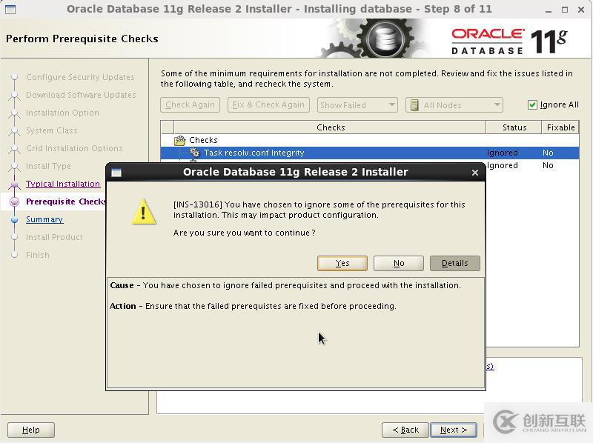
Task: Click the Prerequisite Checks step marker circle
Action: coord(14,201)
